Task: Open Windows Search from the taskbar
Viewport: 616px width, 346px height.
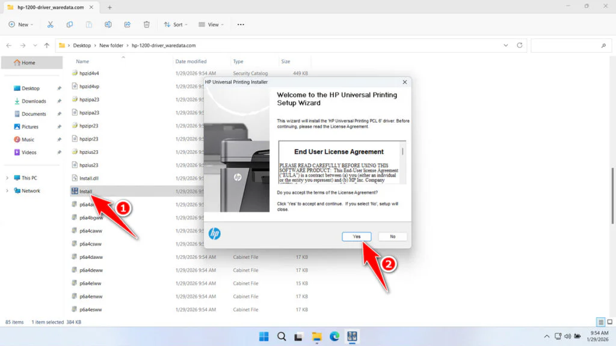Action: [282, 336]
